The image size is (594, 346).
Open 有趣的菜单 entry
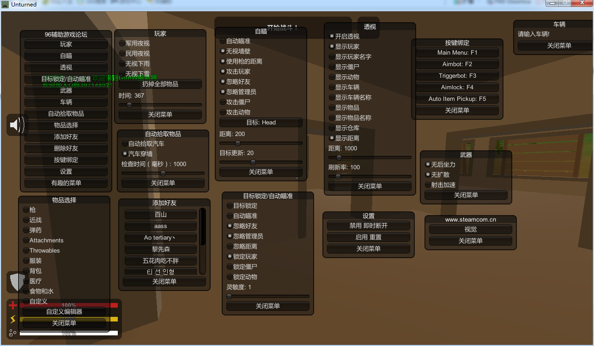click(66, 183)
